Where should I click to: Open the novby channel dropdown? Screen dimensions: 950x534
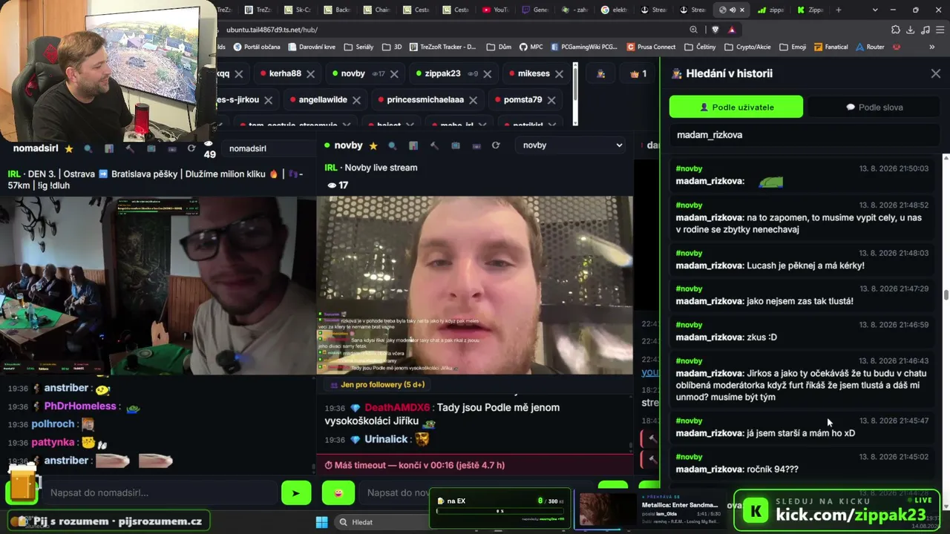pos(571,145)
